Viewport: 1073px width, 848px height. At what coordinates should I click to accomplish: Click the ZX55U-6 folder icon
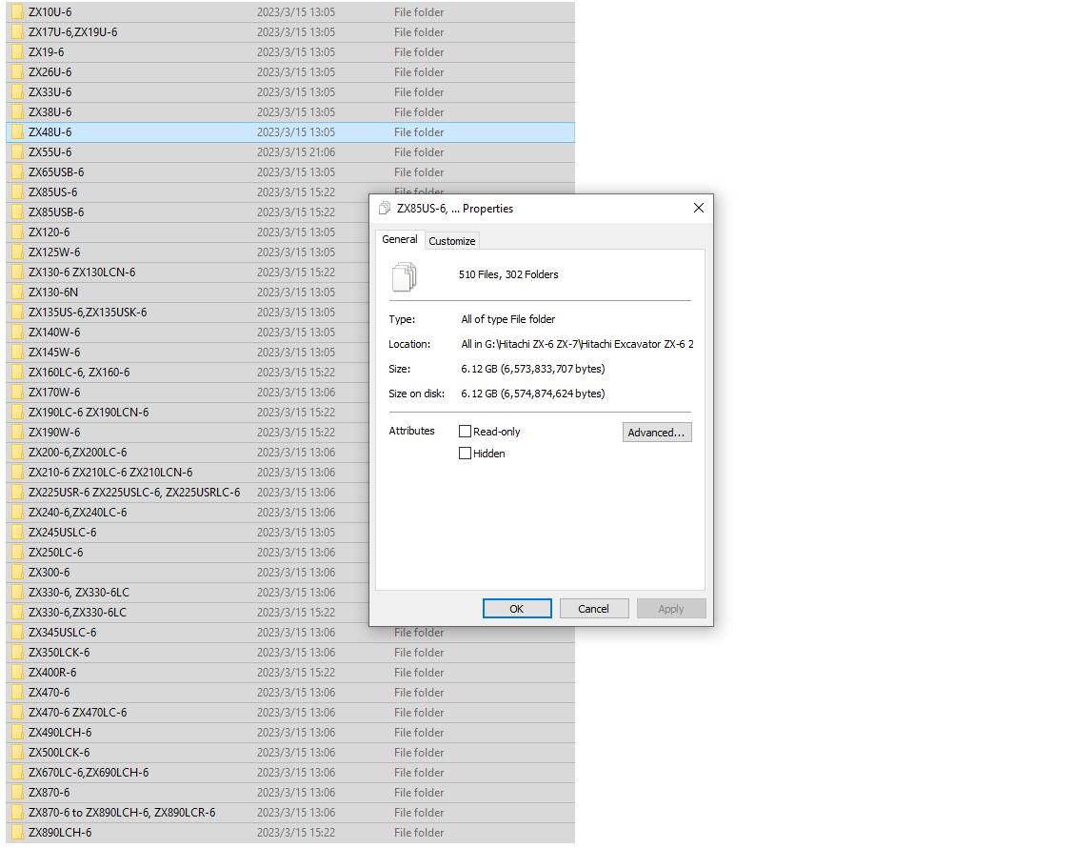point(17,152)
